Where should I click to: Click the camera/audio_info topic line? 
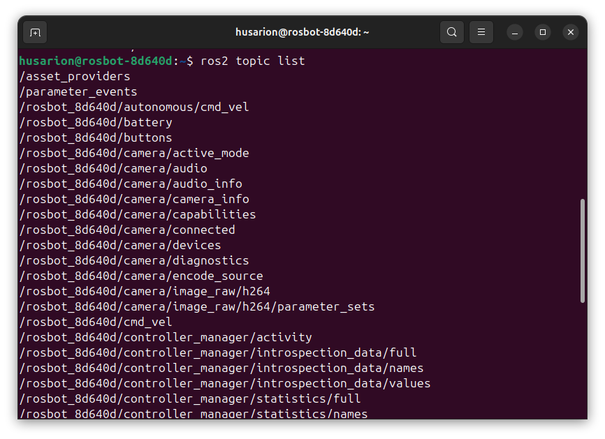click(131, 184)
